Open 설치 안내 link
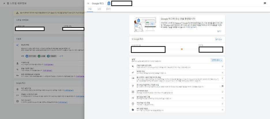 pos(219,39)
